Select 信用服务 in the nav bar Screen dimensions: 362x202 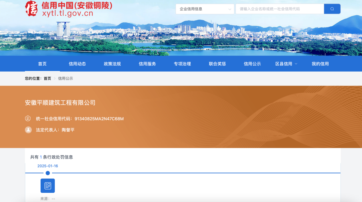tap(147, 64)
